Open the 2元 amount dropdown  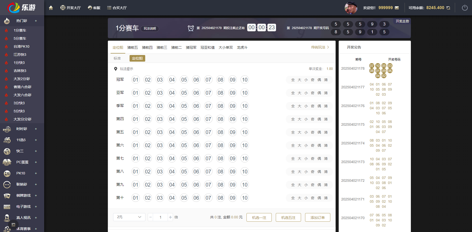click(129, 217)
